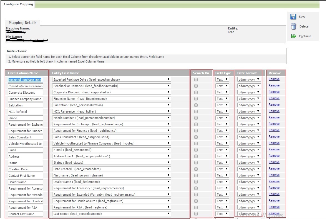The width and height of the screenshot is (327, 219).
Task: Click the Corporate Discount Excel column field
Action: tap(26, 93)
